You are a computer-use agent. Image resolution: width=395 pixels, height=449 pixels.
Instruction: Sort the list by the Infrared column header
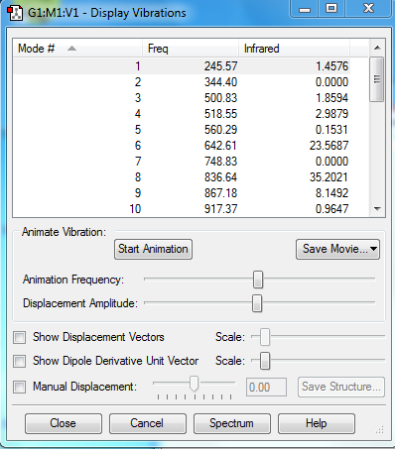pyautogui.click(x=294, y=49)
